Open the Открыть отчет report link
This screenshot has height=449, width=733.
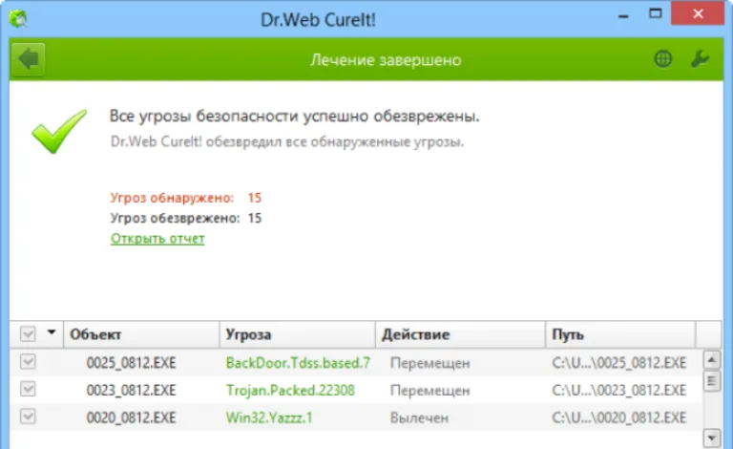tap(157, 239)
